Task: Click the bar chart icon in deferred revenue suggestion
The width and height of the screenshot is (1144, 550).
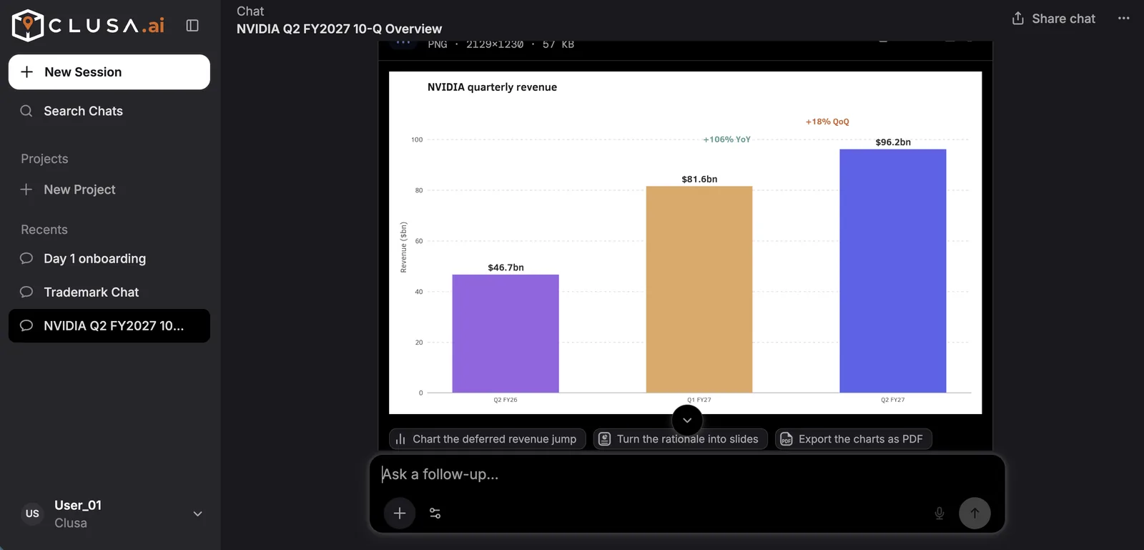Action: (x=400, y=439)
